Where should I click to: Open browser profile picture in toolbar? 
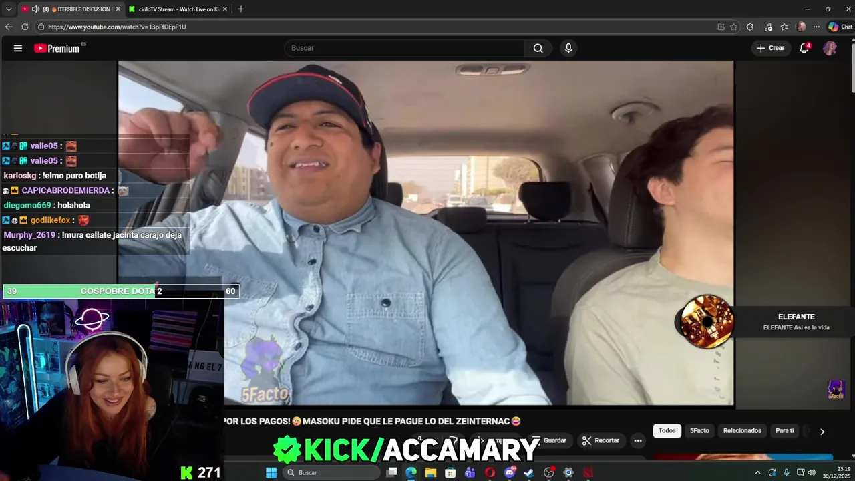coord(801,27)
